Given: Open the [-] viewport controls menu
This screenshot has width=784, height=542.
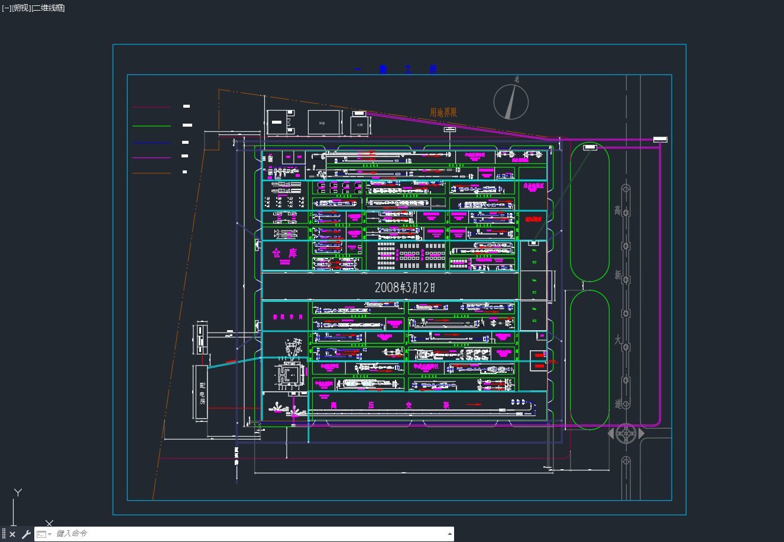Looking at the screenshot, I should [7, 8].
